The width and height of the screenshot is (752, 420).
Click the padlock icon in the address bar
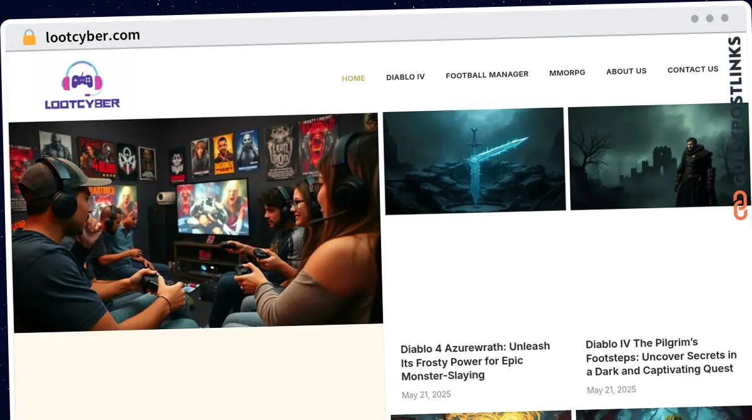pos(28,37)
